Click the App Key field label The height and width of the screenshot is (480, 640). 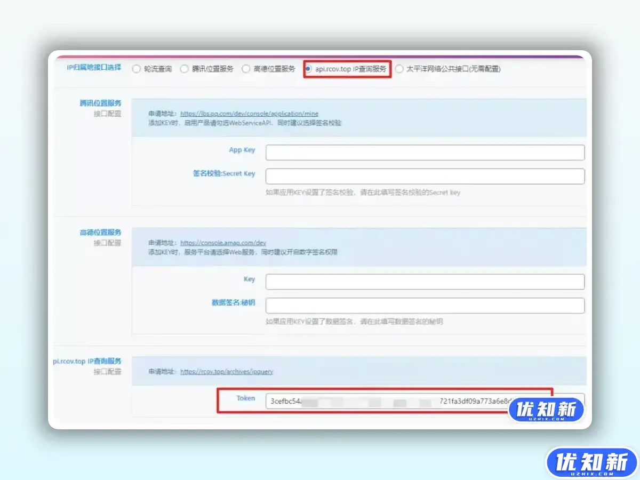tap(242, 150)
